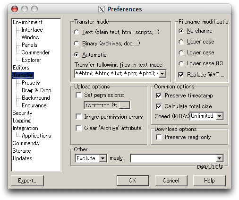The height and width of the screenshot is (200, 239).
Task: Select Window in the tree
Action: [31, 37]
